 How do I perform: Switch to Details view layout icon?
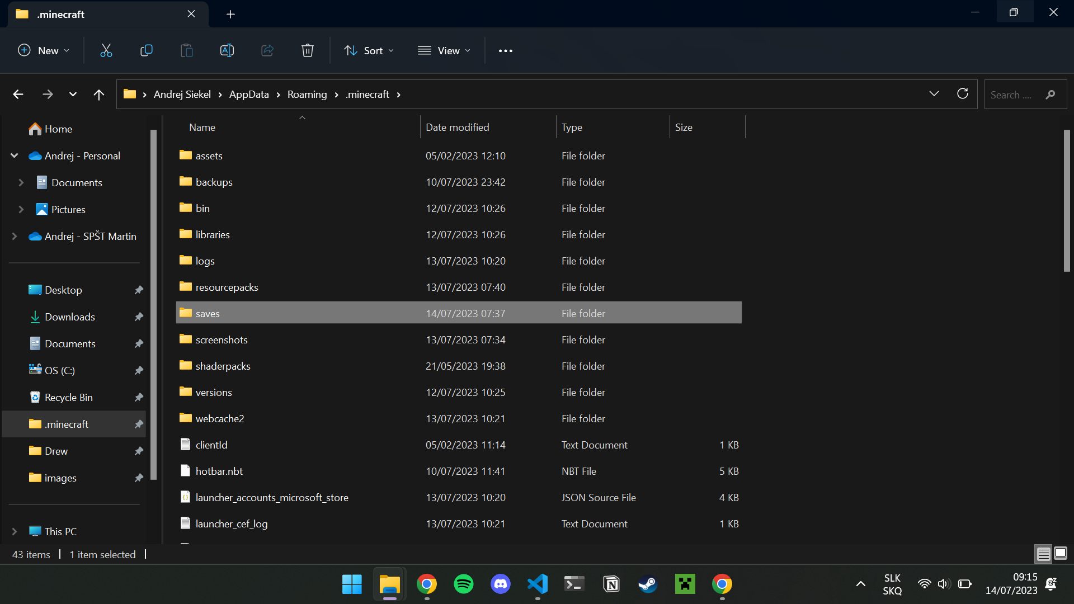click(1043, 554)
